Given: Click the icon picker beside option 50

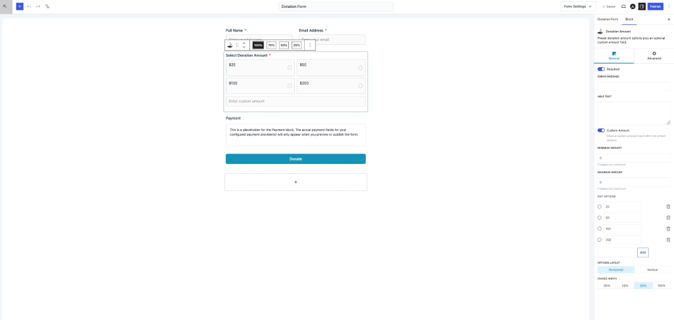Looking at the screenshot, I should click(x=600, y=218).
